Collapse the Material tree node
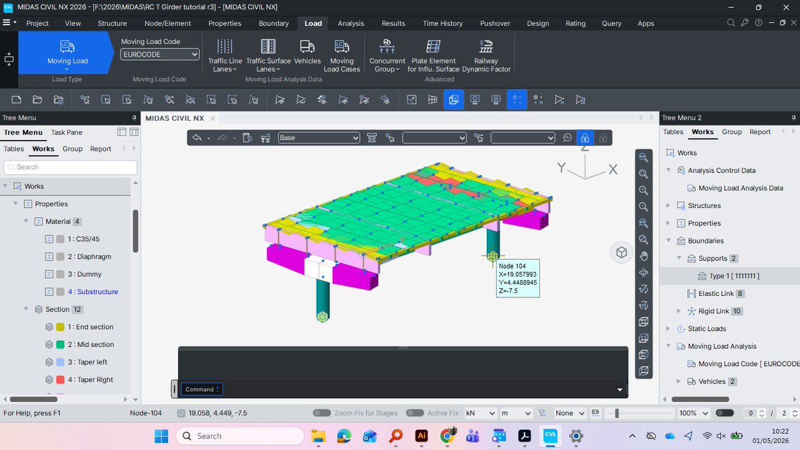Image resolution: width=800 pixels, height=450 pixels. (26, 221)
